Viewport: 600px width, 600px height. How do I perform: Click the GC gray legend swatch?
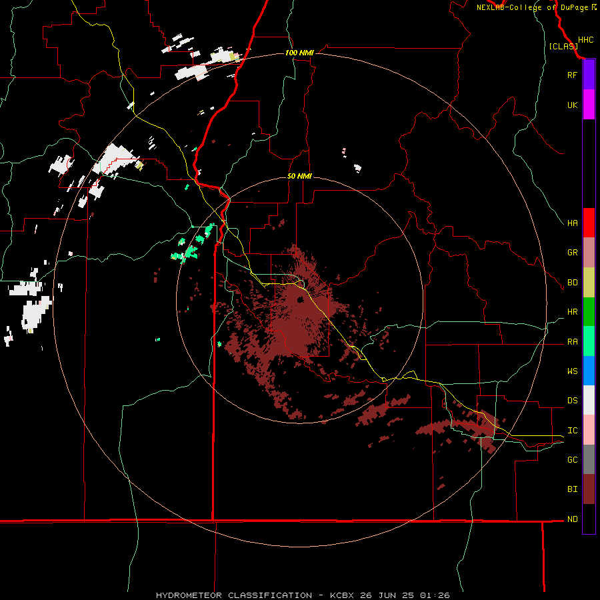coord(589,459)
